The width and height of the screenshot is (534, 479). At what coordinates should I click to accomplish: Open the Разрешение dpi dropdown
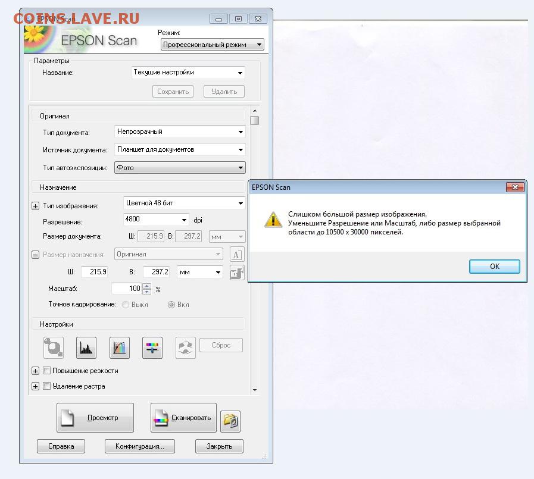click(156, 220)
